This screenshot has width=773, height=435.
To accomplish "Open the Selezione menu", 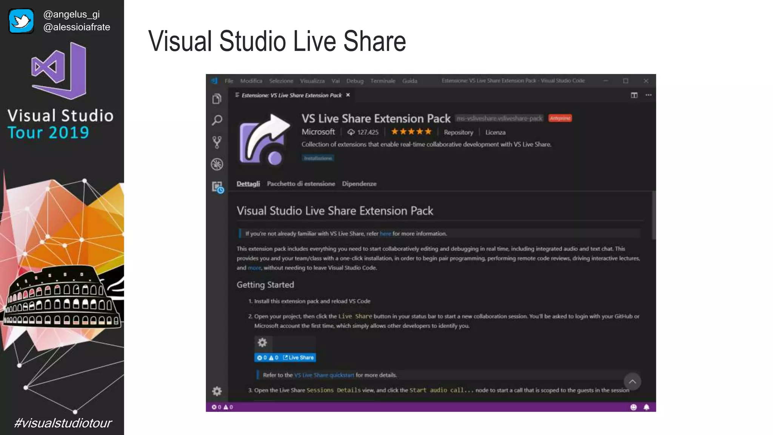I will tap(281, 81).
